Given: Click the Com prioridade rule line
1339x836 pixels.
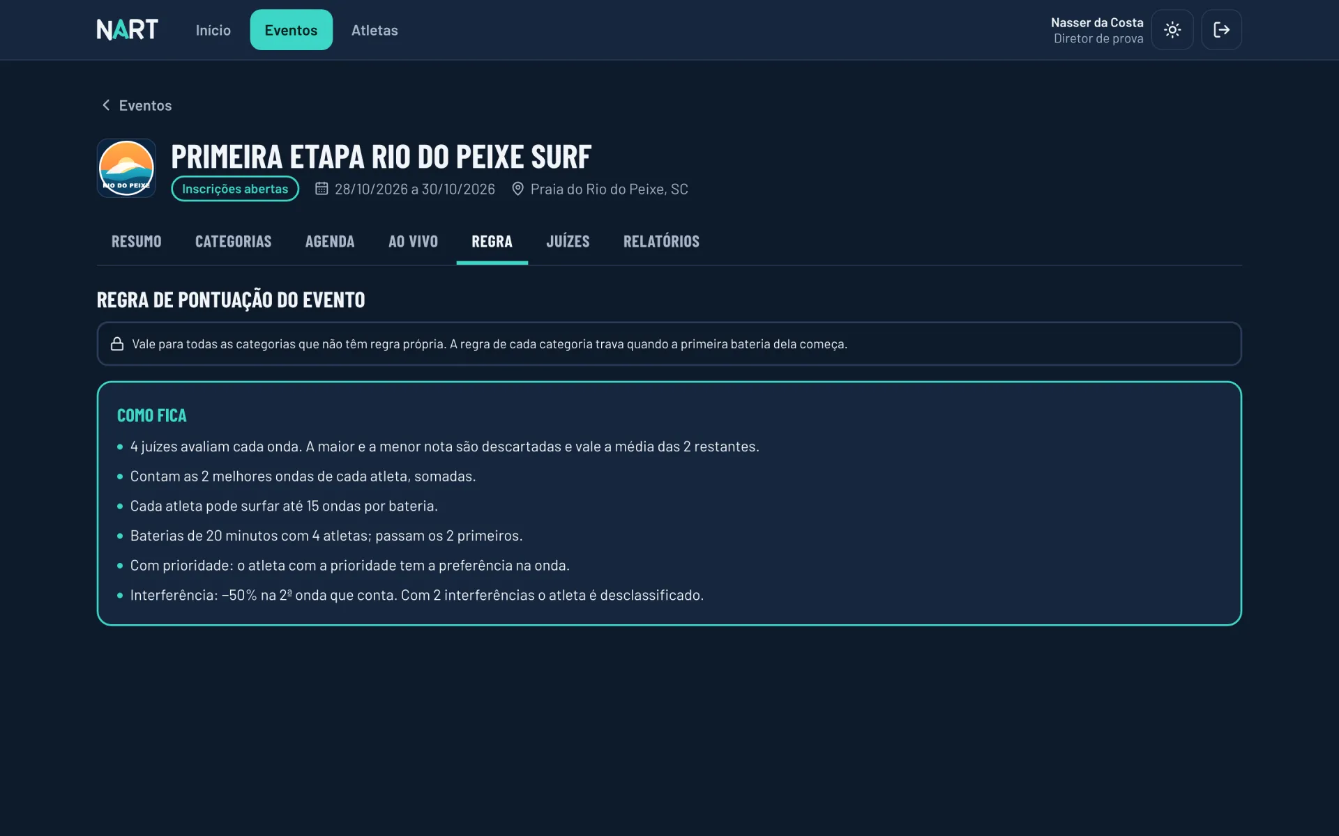Looking at the screenshot, I should tap(350, 566).
